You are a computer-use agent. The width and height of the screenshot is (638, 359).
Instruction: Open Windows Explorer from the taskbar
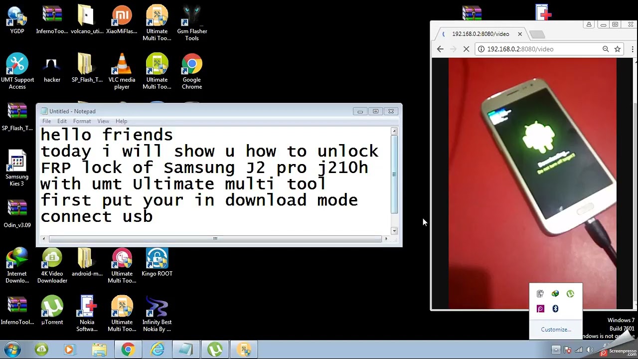(99, 350)
